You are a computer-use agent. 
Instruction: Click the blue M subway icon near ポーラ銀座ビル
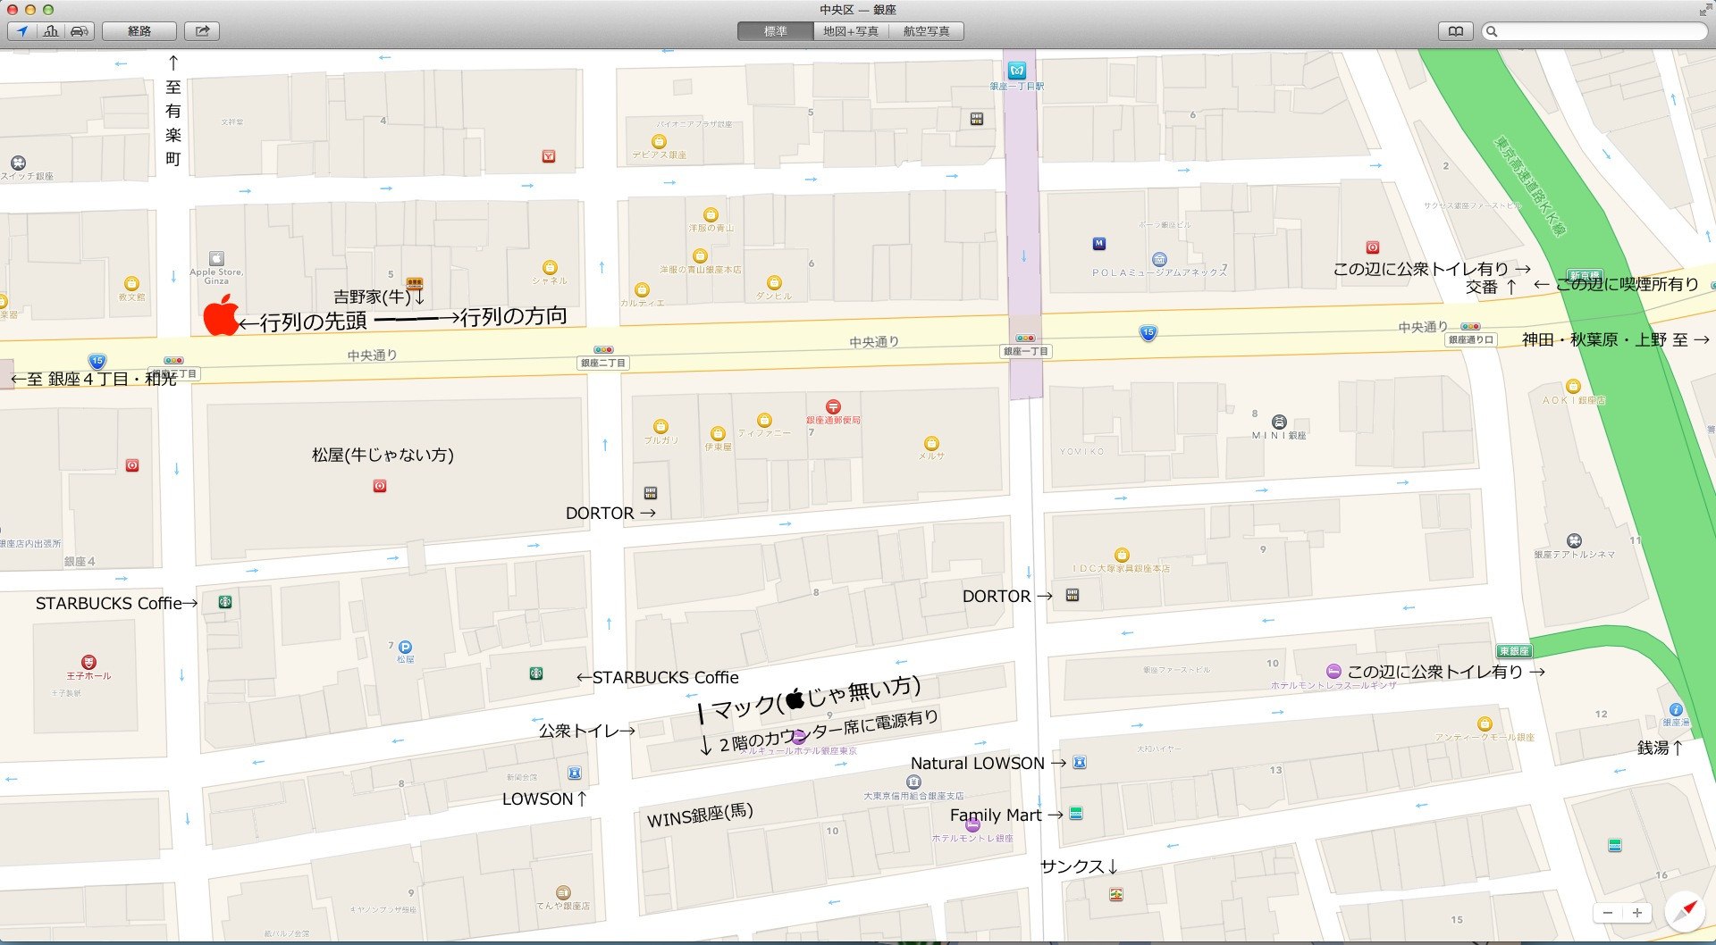tap(1099, 243)
